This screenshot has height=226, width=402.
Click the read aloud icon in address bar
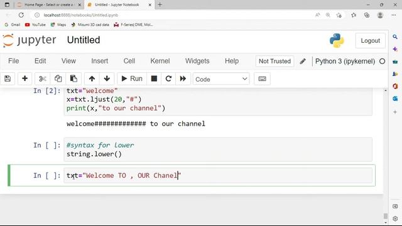pyautogui.click(x=317, y=15)
